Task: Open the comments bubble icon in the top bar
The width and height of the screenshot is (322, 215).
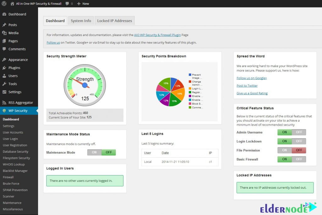Action: (67, 3)
